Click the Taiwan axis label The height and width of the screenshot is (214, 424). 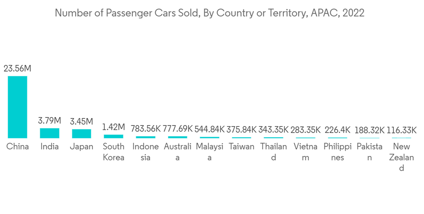coord(242,146)
